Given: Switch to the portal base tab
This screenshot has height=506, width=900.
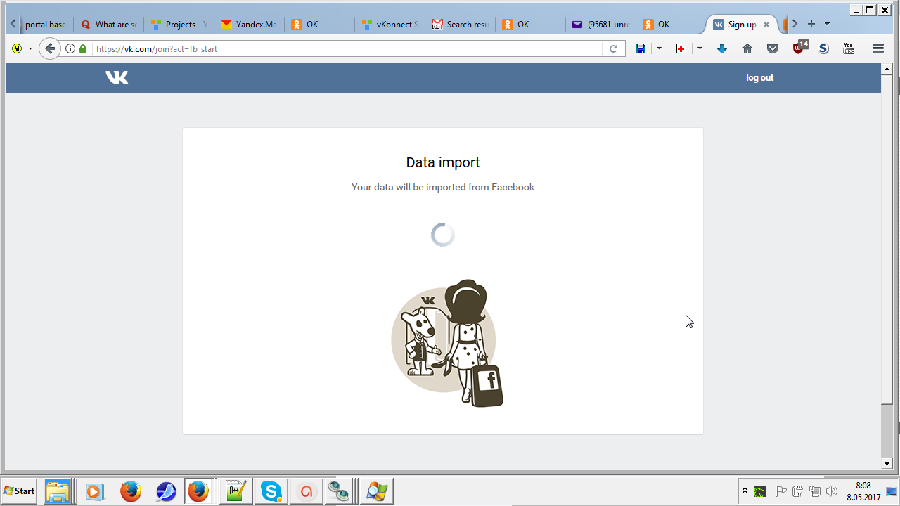Looking at the screenshot, I should point(46,25).
